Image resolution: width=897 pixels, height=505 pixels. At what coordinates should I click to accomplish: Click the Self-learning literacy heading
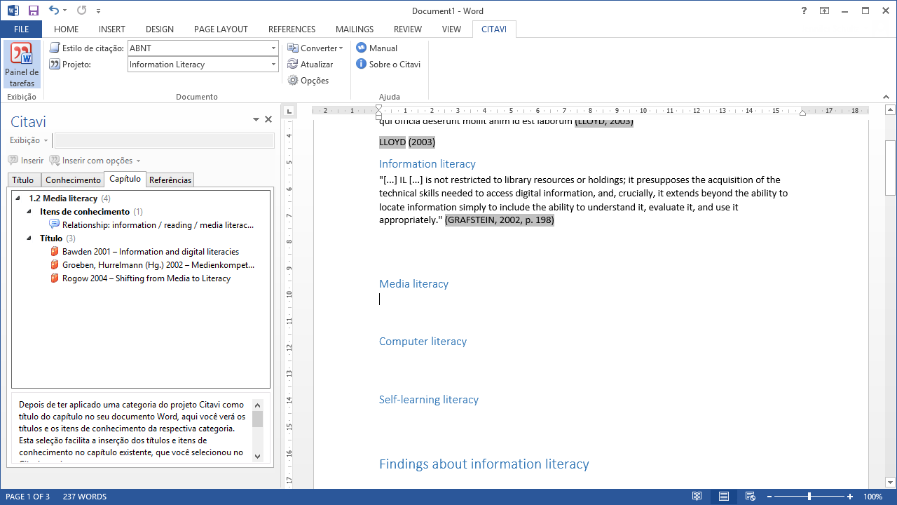point(429,400)
